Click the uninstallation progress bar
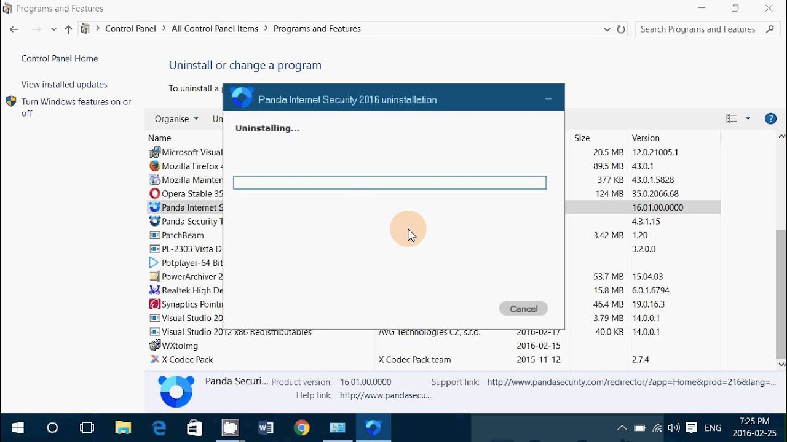The image size is (787, 442). click(x=389, y=182)
